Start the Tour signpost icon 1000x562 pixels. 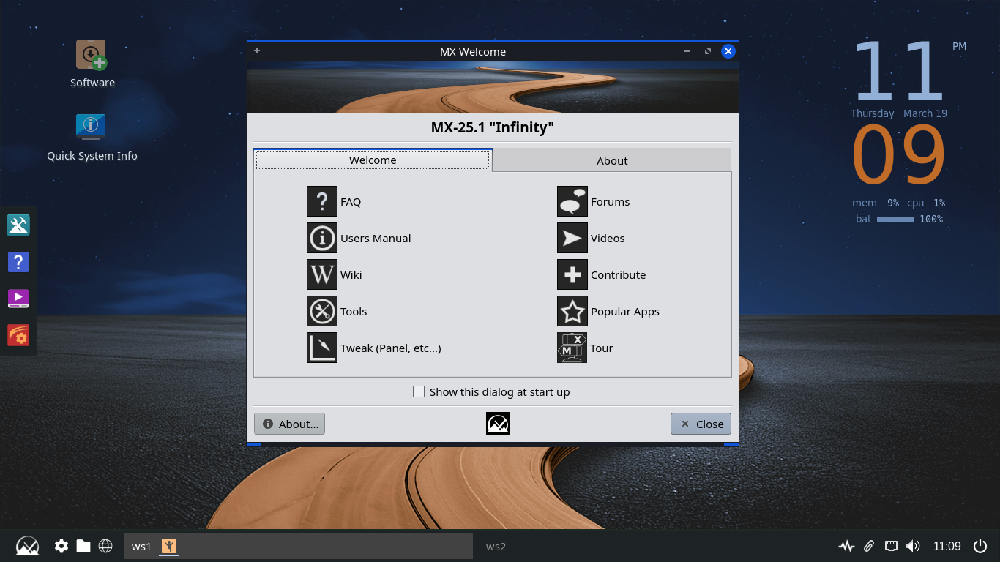tap(572, 348)
